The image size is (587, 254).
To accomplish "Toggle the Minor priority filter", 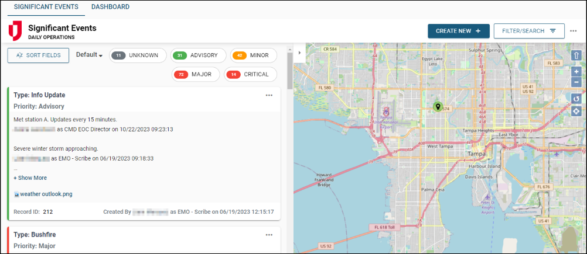I will tap(253, 55).
